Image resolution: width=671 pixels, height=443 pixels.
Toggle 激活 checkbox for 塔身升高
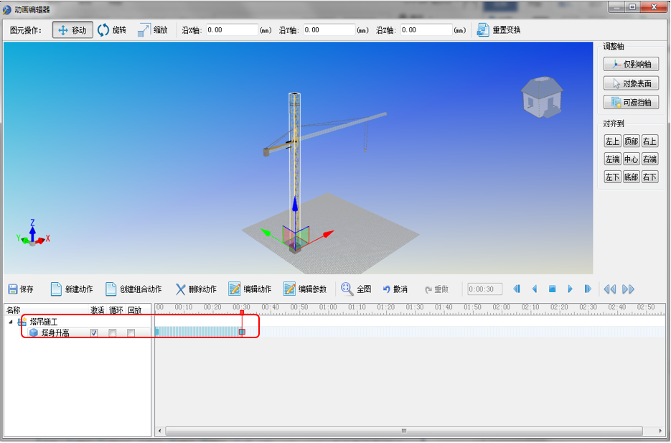[x=94, y=332]
